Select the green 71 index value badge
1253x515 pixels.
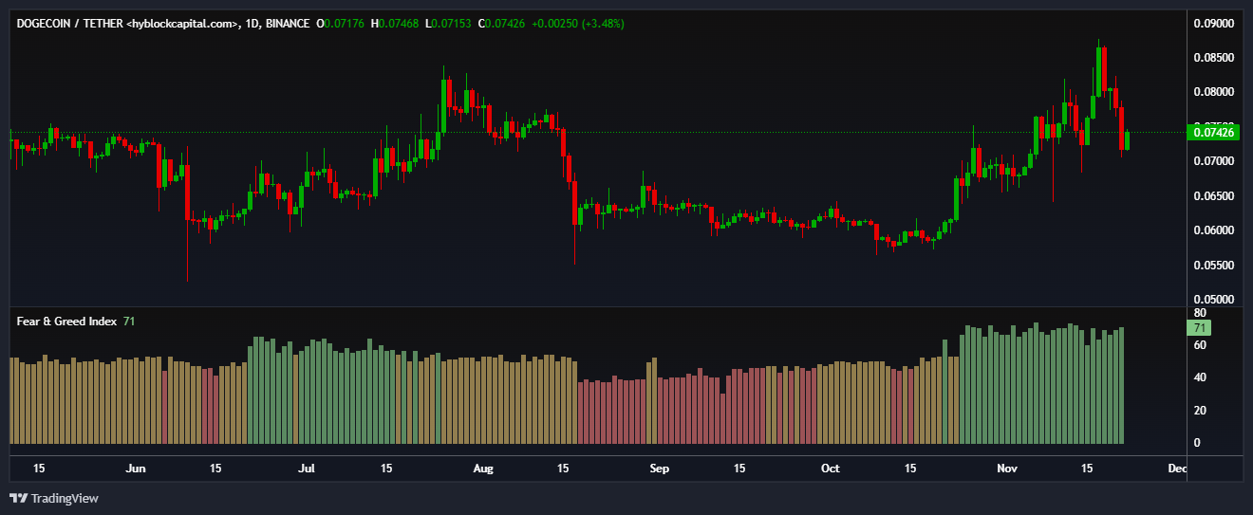tap(1200, 328)
